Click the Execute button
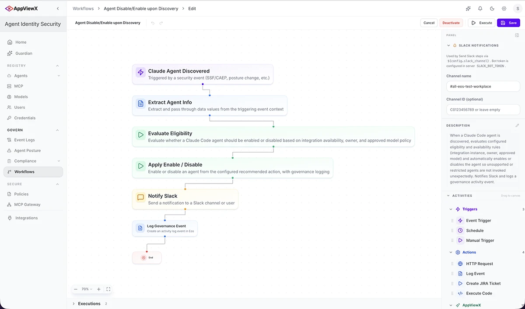 (482, 23)
